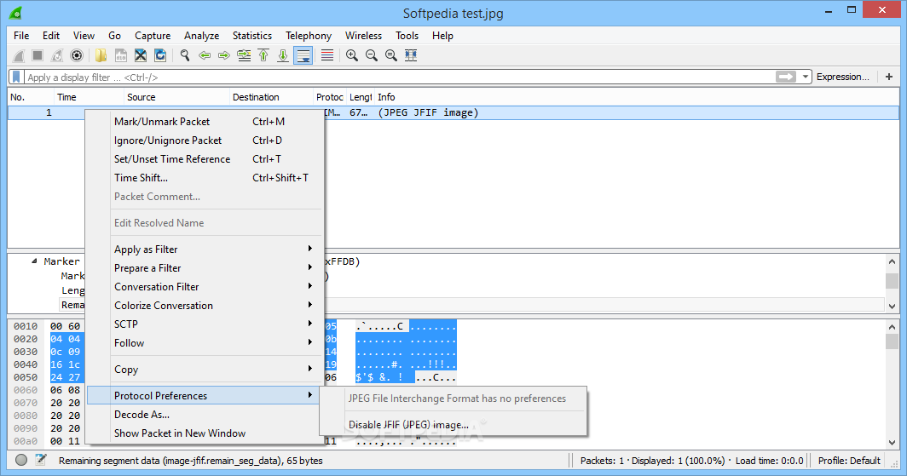The height and width of the screenshot is (476, 907).
Task: Go back with the green left arrow
Action: pyautogui.click(x=205, y=55)
